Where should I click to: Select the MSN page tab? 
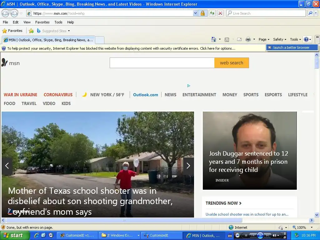pyautogui.click(x=48, y=40)
